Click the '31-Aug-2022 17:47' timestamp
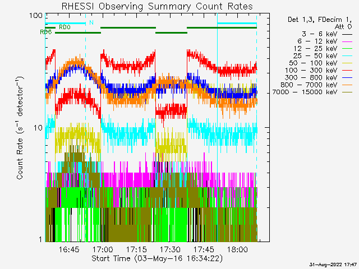Viewport: 359px width, 269px height. coord(333,265)
